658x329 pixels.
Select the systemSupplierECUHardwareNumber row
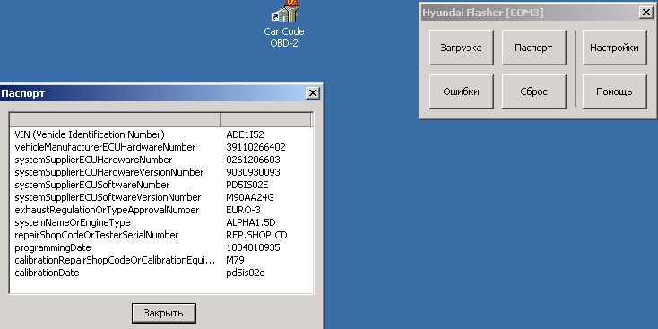(161, 160)
